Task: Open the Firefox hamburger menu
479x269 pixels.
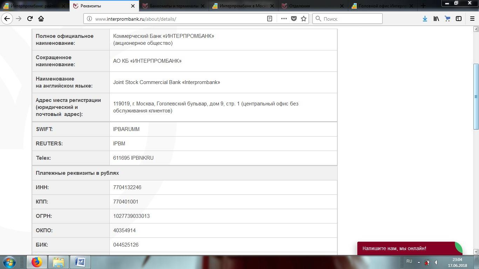Action: coord(472,19)
